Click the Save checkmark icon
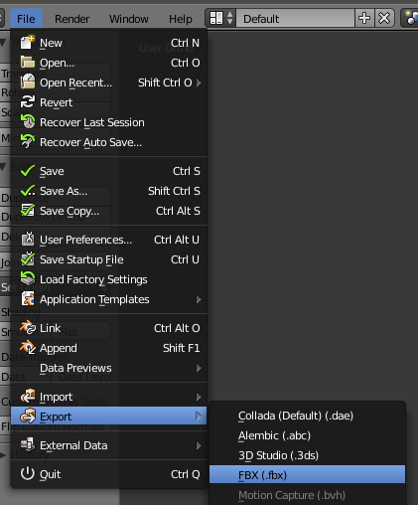The image size is (418, 505). coord(28,171)
